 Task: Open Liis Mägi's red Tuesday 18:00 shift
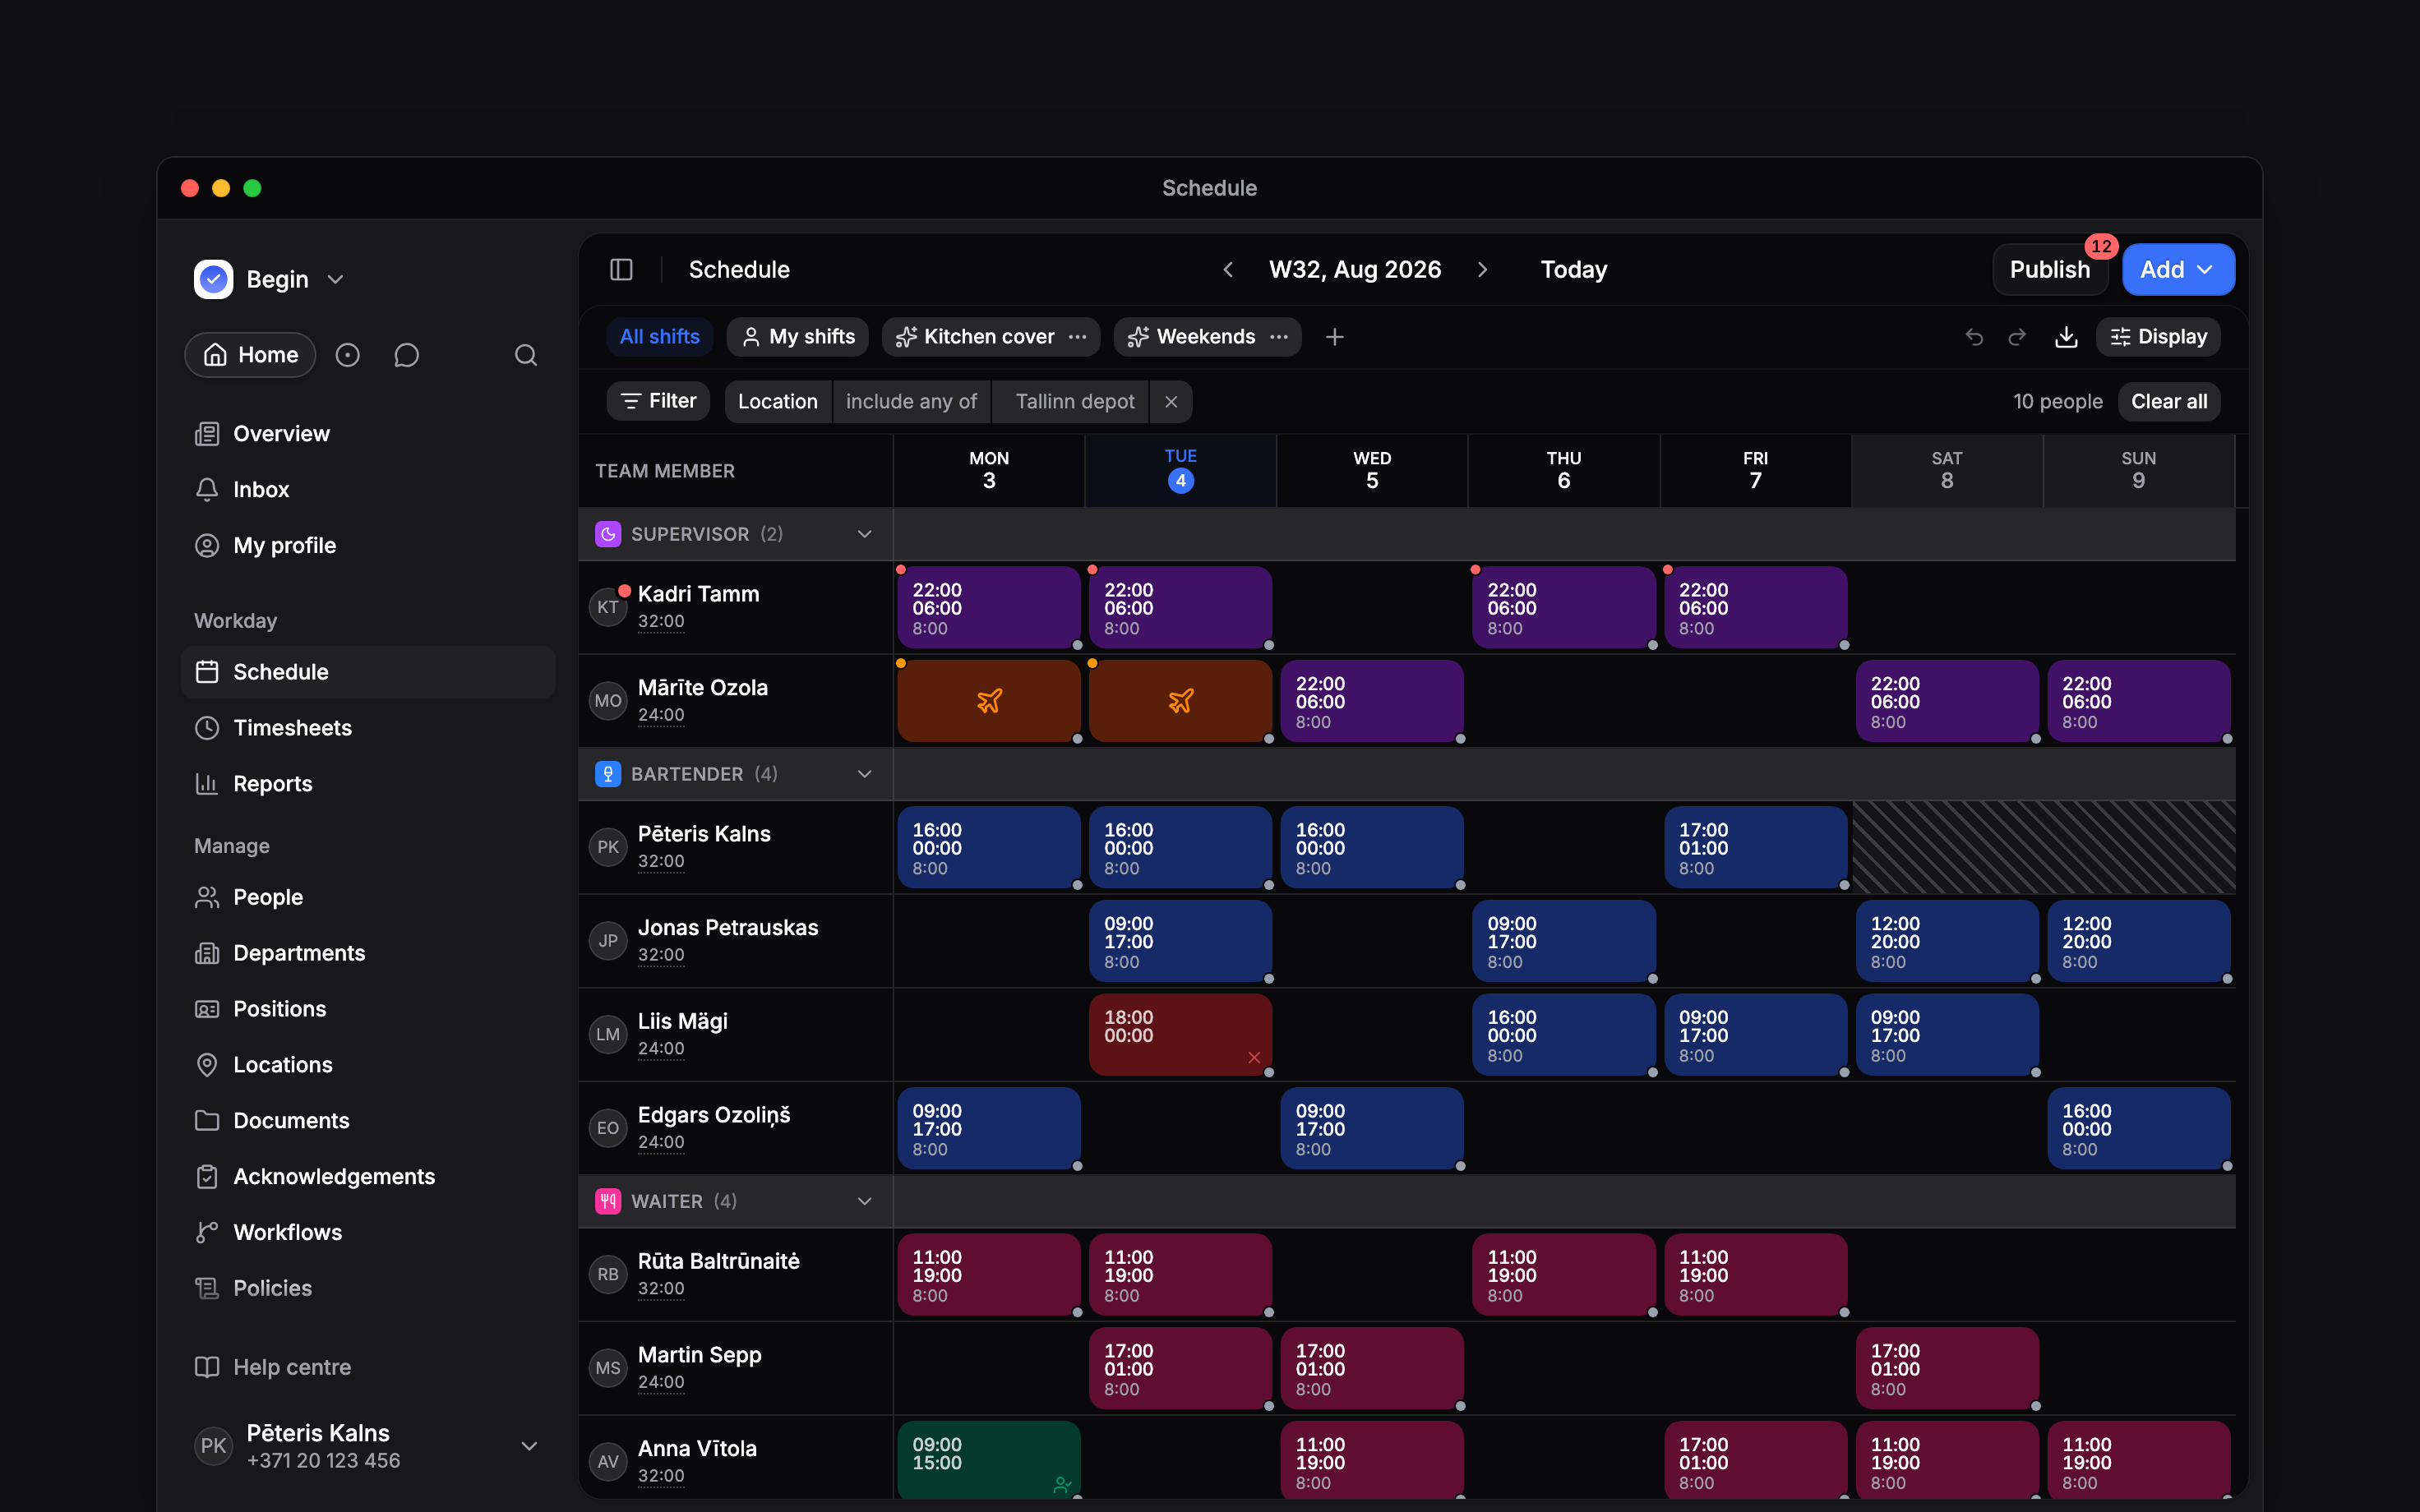coord(1180,1035)
